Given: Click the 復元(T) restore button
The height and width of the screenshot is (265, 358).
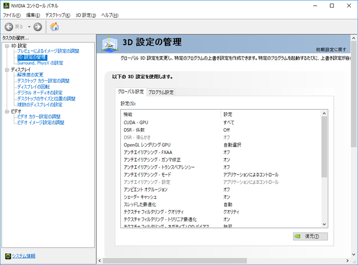Looking at the screenshot, I should coord(310,236).
